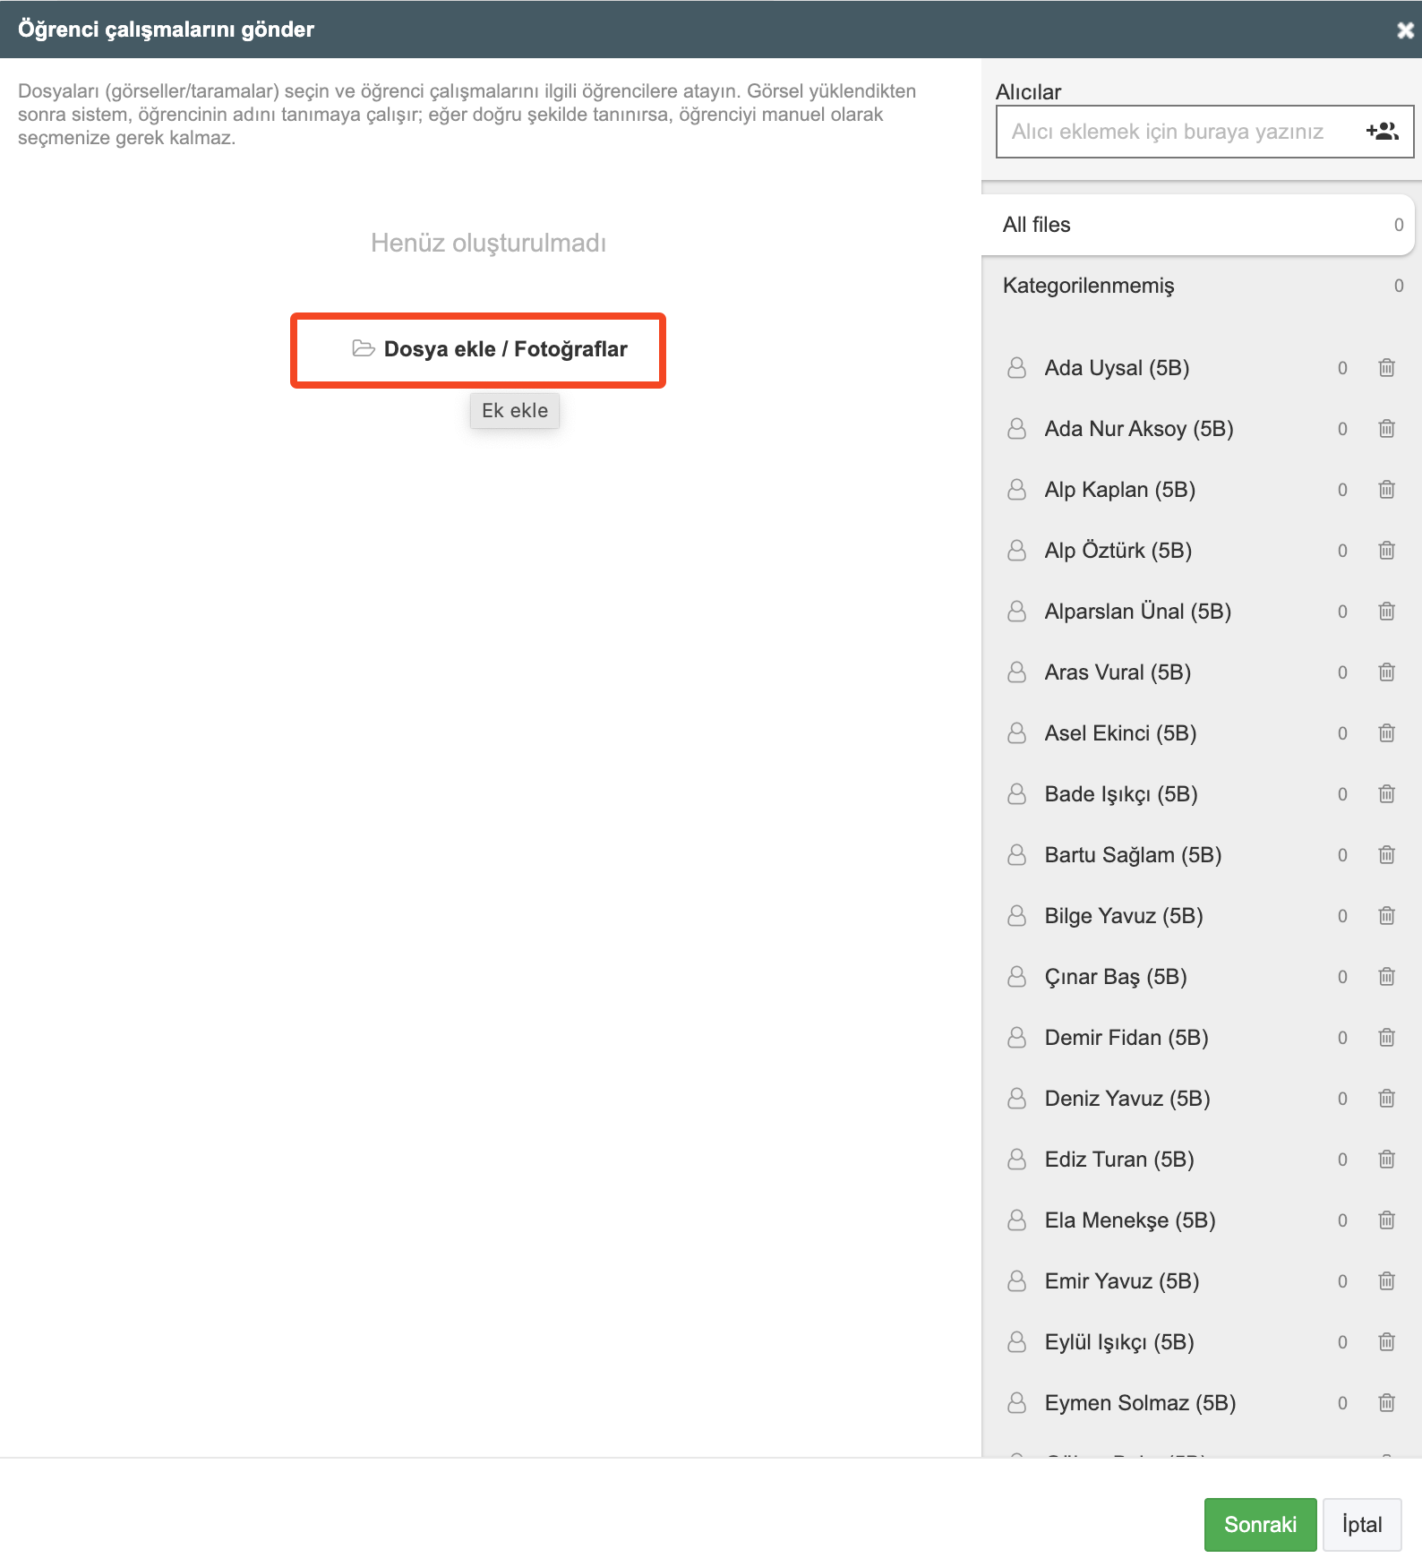Click trash icon for Aras Vural (5B)

point(1386,672)
